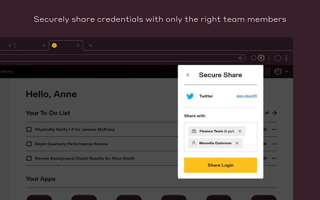Remove Finance Team from share list
320x200 pixels.
(240, 131)
